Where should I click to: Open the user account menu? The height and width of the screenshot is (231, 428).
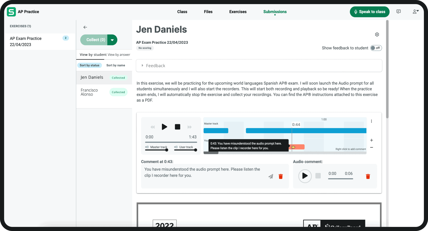pyautogui.click(x=415, y=12)
